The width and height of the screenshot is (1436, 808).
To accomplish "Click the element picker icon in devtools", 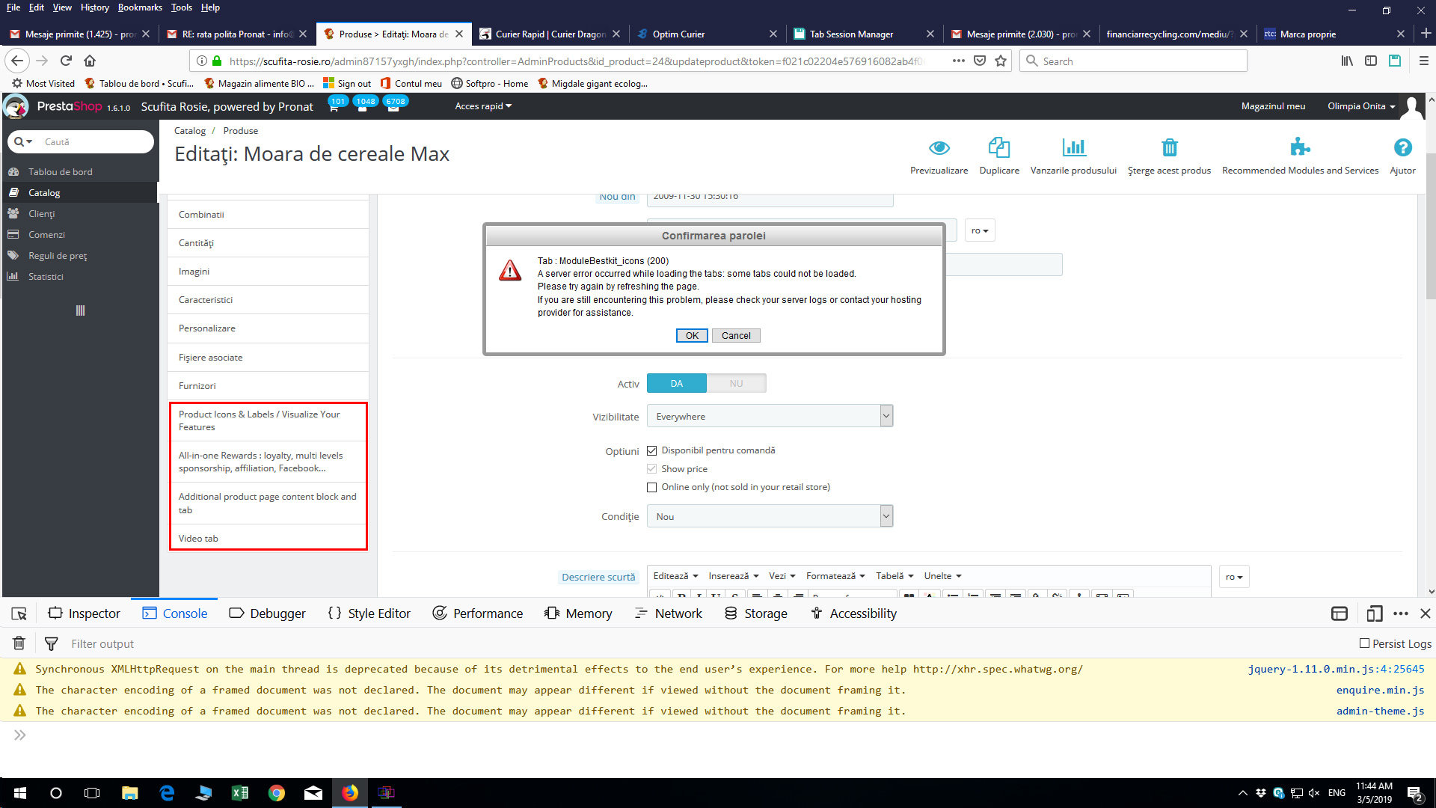I will pos(19,613).
